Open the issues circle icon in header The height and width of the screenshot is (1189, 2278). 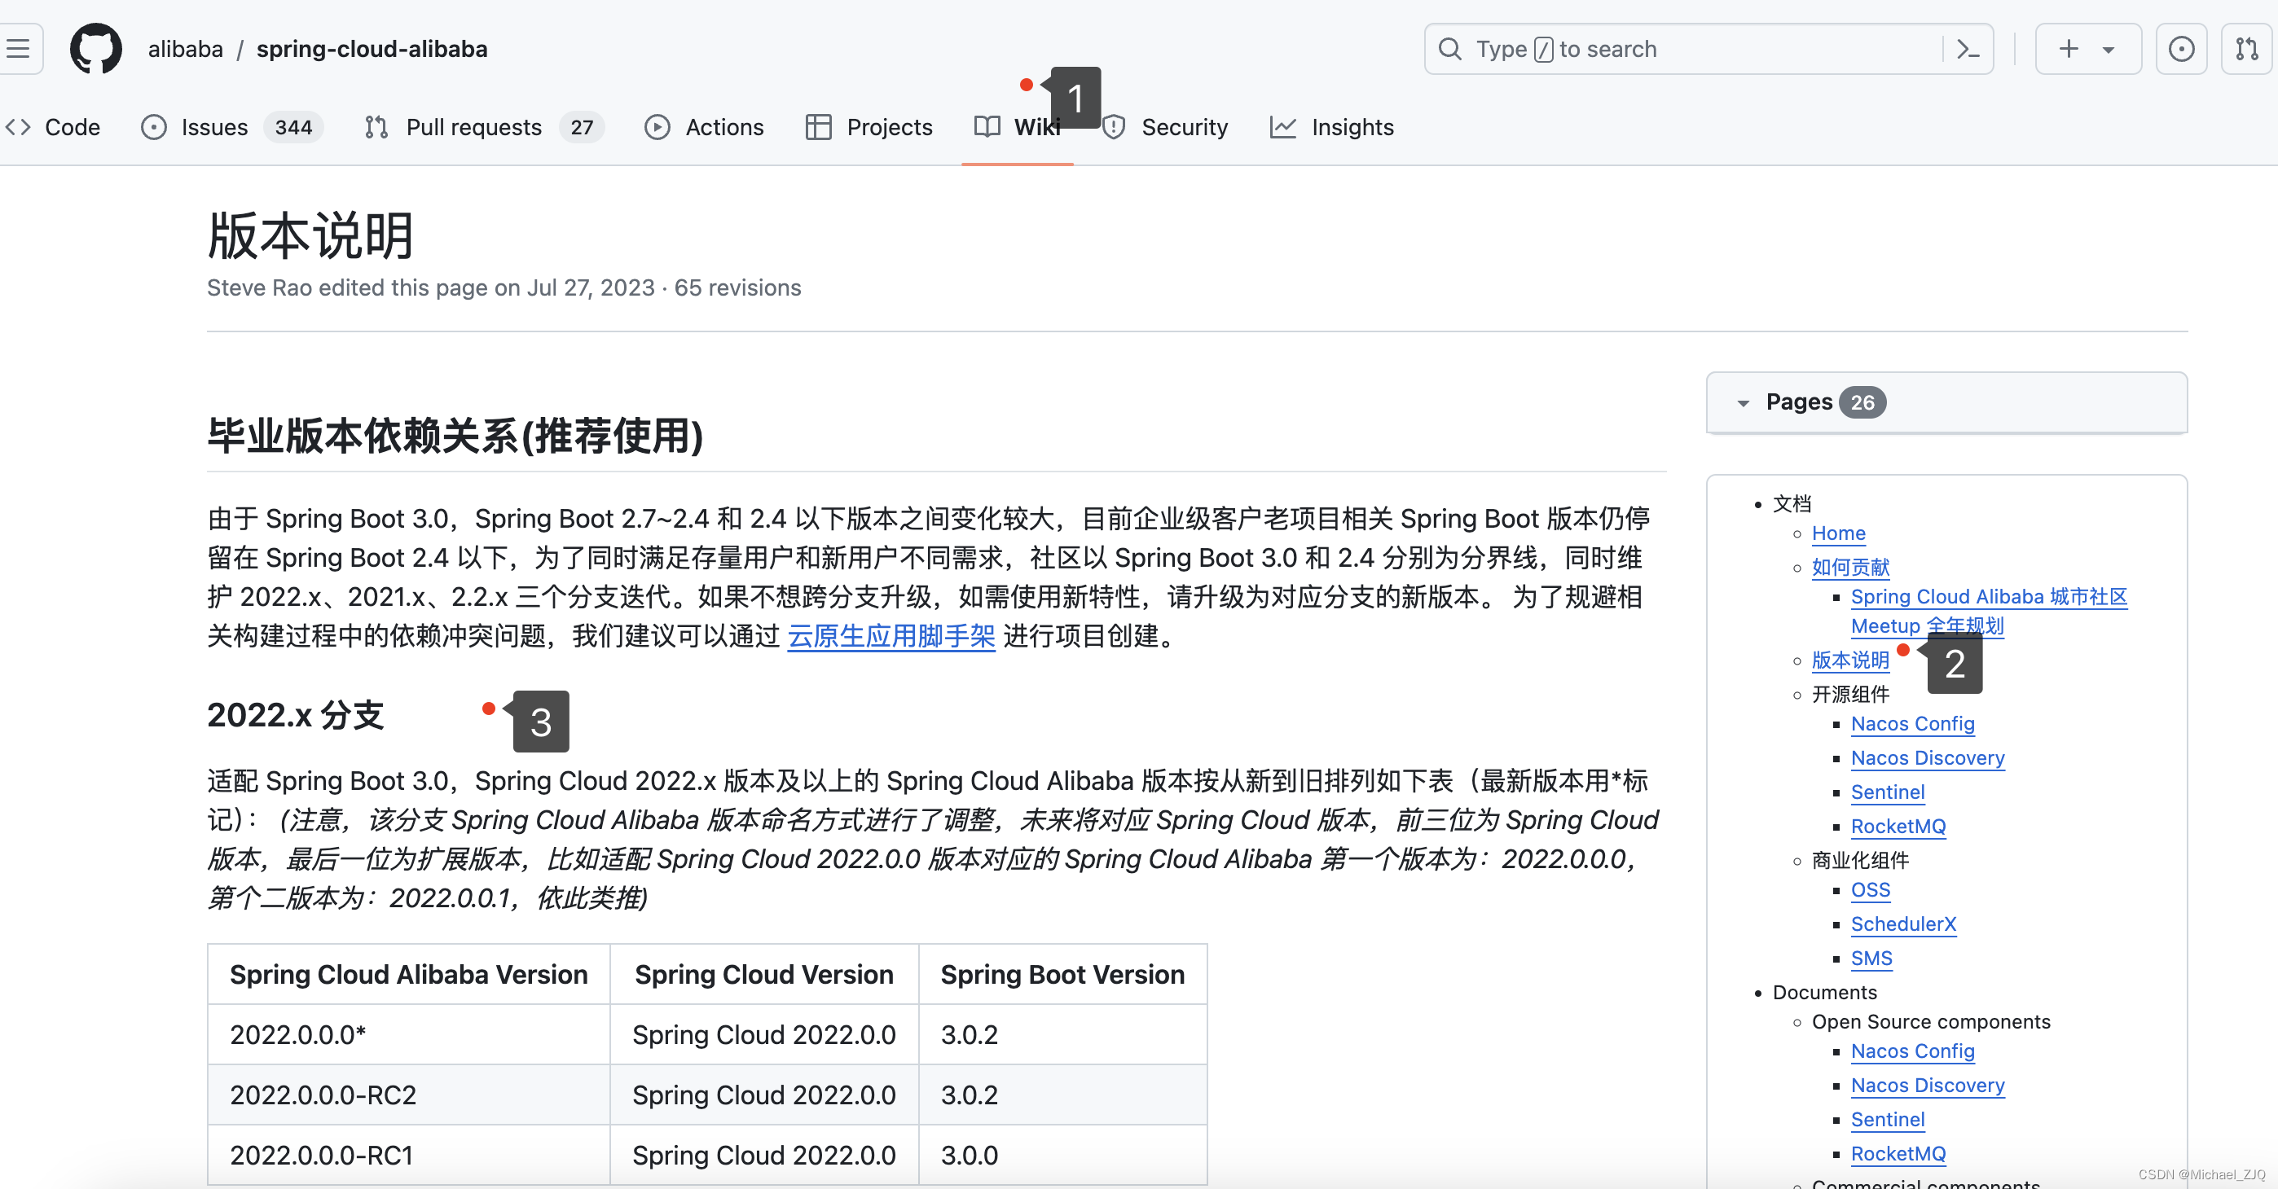coord(2181,50)
